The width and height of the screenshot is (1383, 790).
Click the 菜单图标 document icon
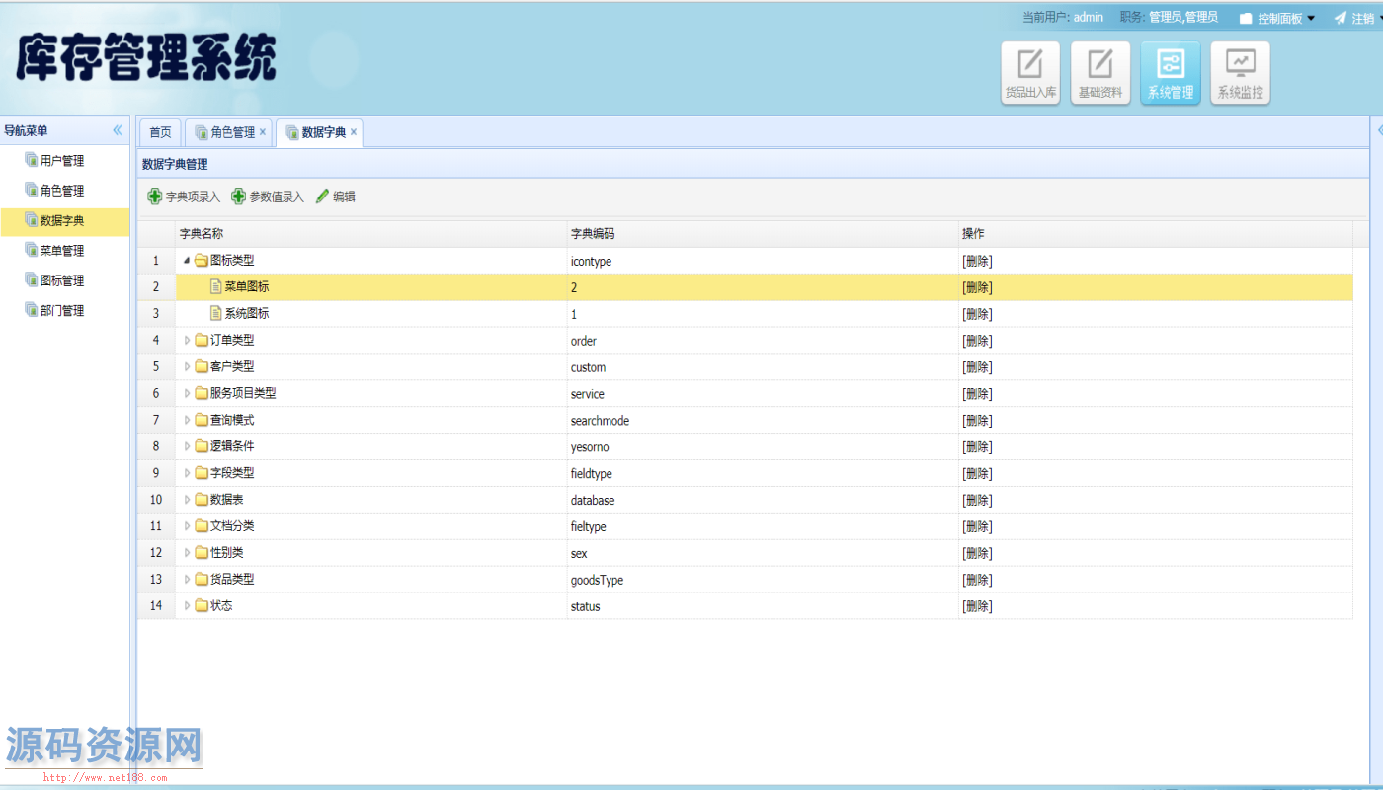216,287
